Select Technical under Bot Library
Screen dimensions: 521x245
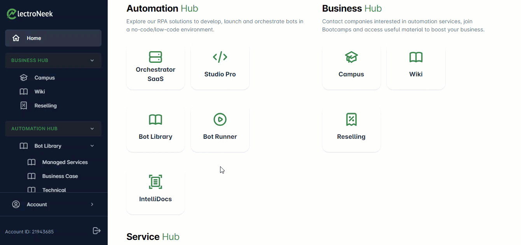54,190
